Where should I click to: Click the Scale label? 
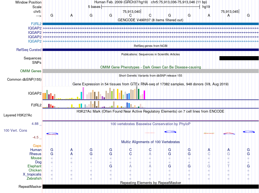coord(37,7)
